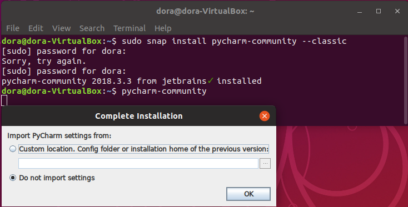Confirm with the OK button
408x207 pixels.
248,194
